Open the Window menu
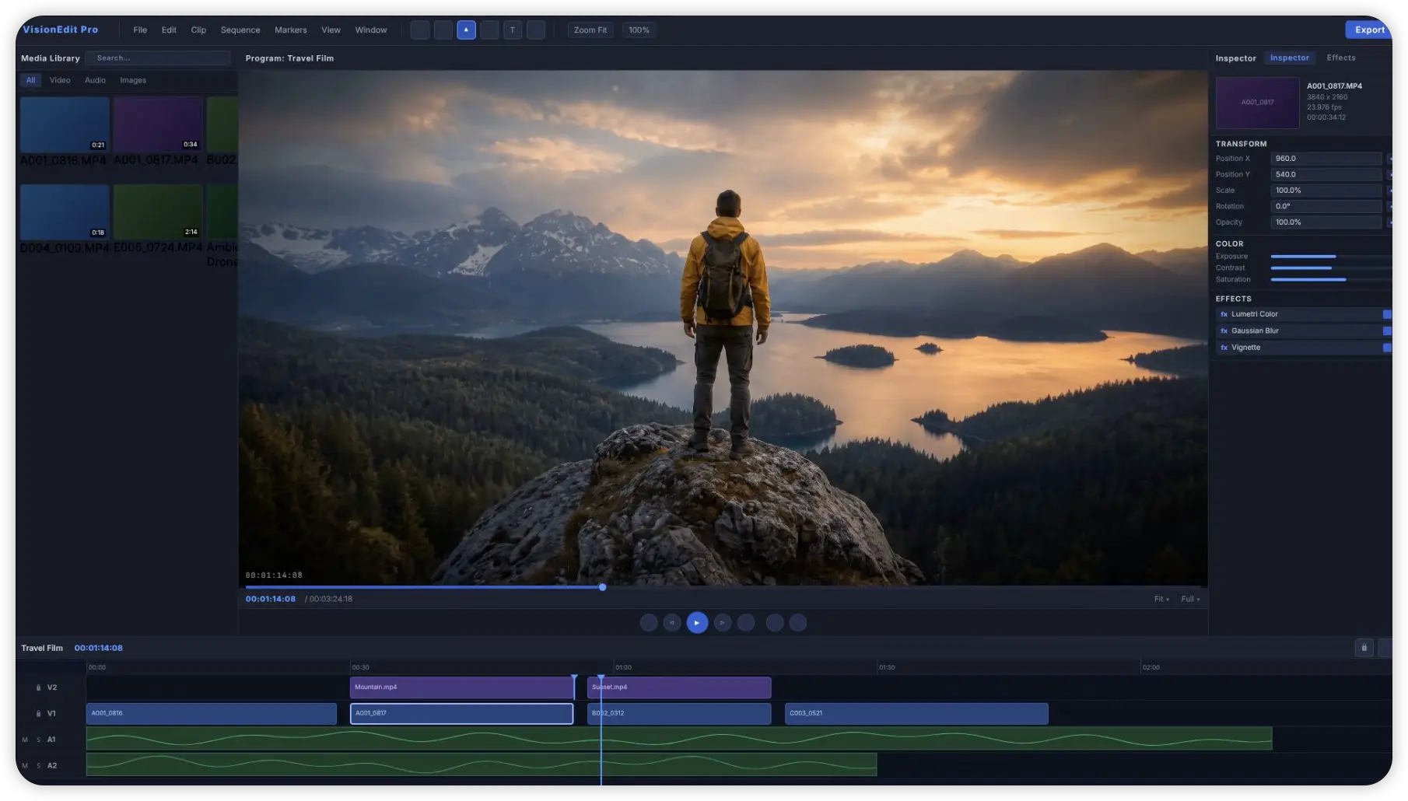The height and width of the screenshot is (801, 1408). 371,30
